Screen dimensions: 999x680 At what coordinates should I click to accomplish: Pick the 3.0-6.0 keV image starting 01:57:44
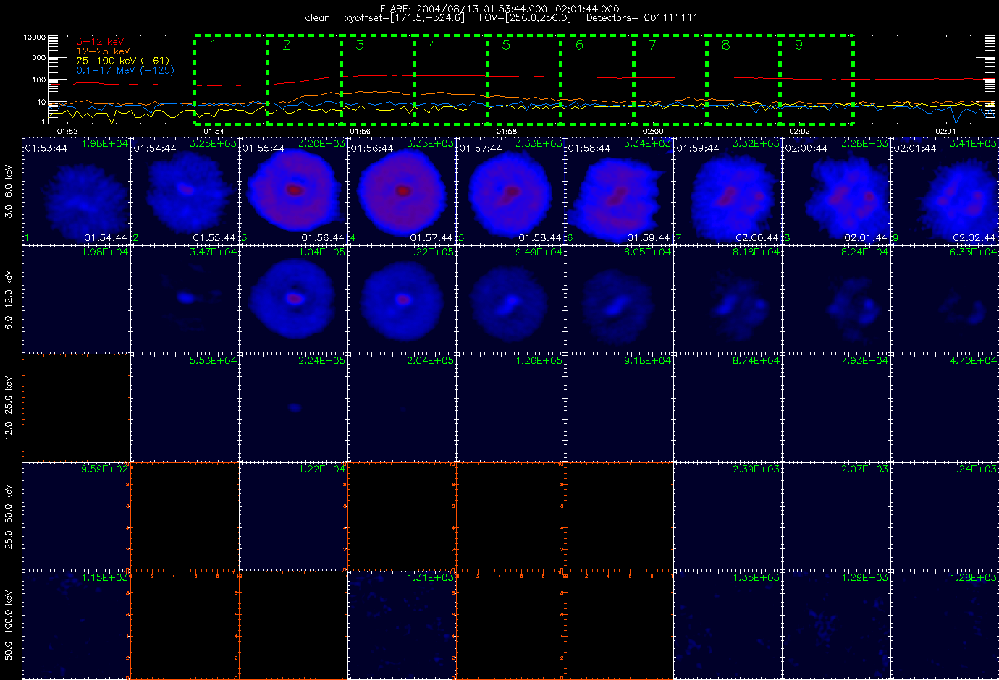511,191
